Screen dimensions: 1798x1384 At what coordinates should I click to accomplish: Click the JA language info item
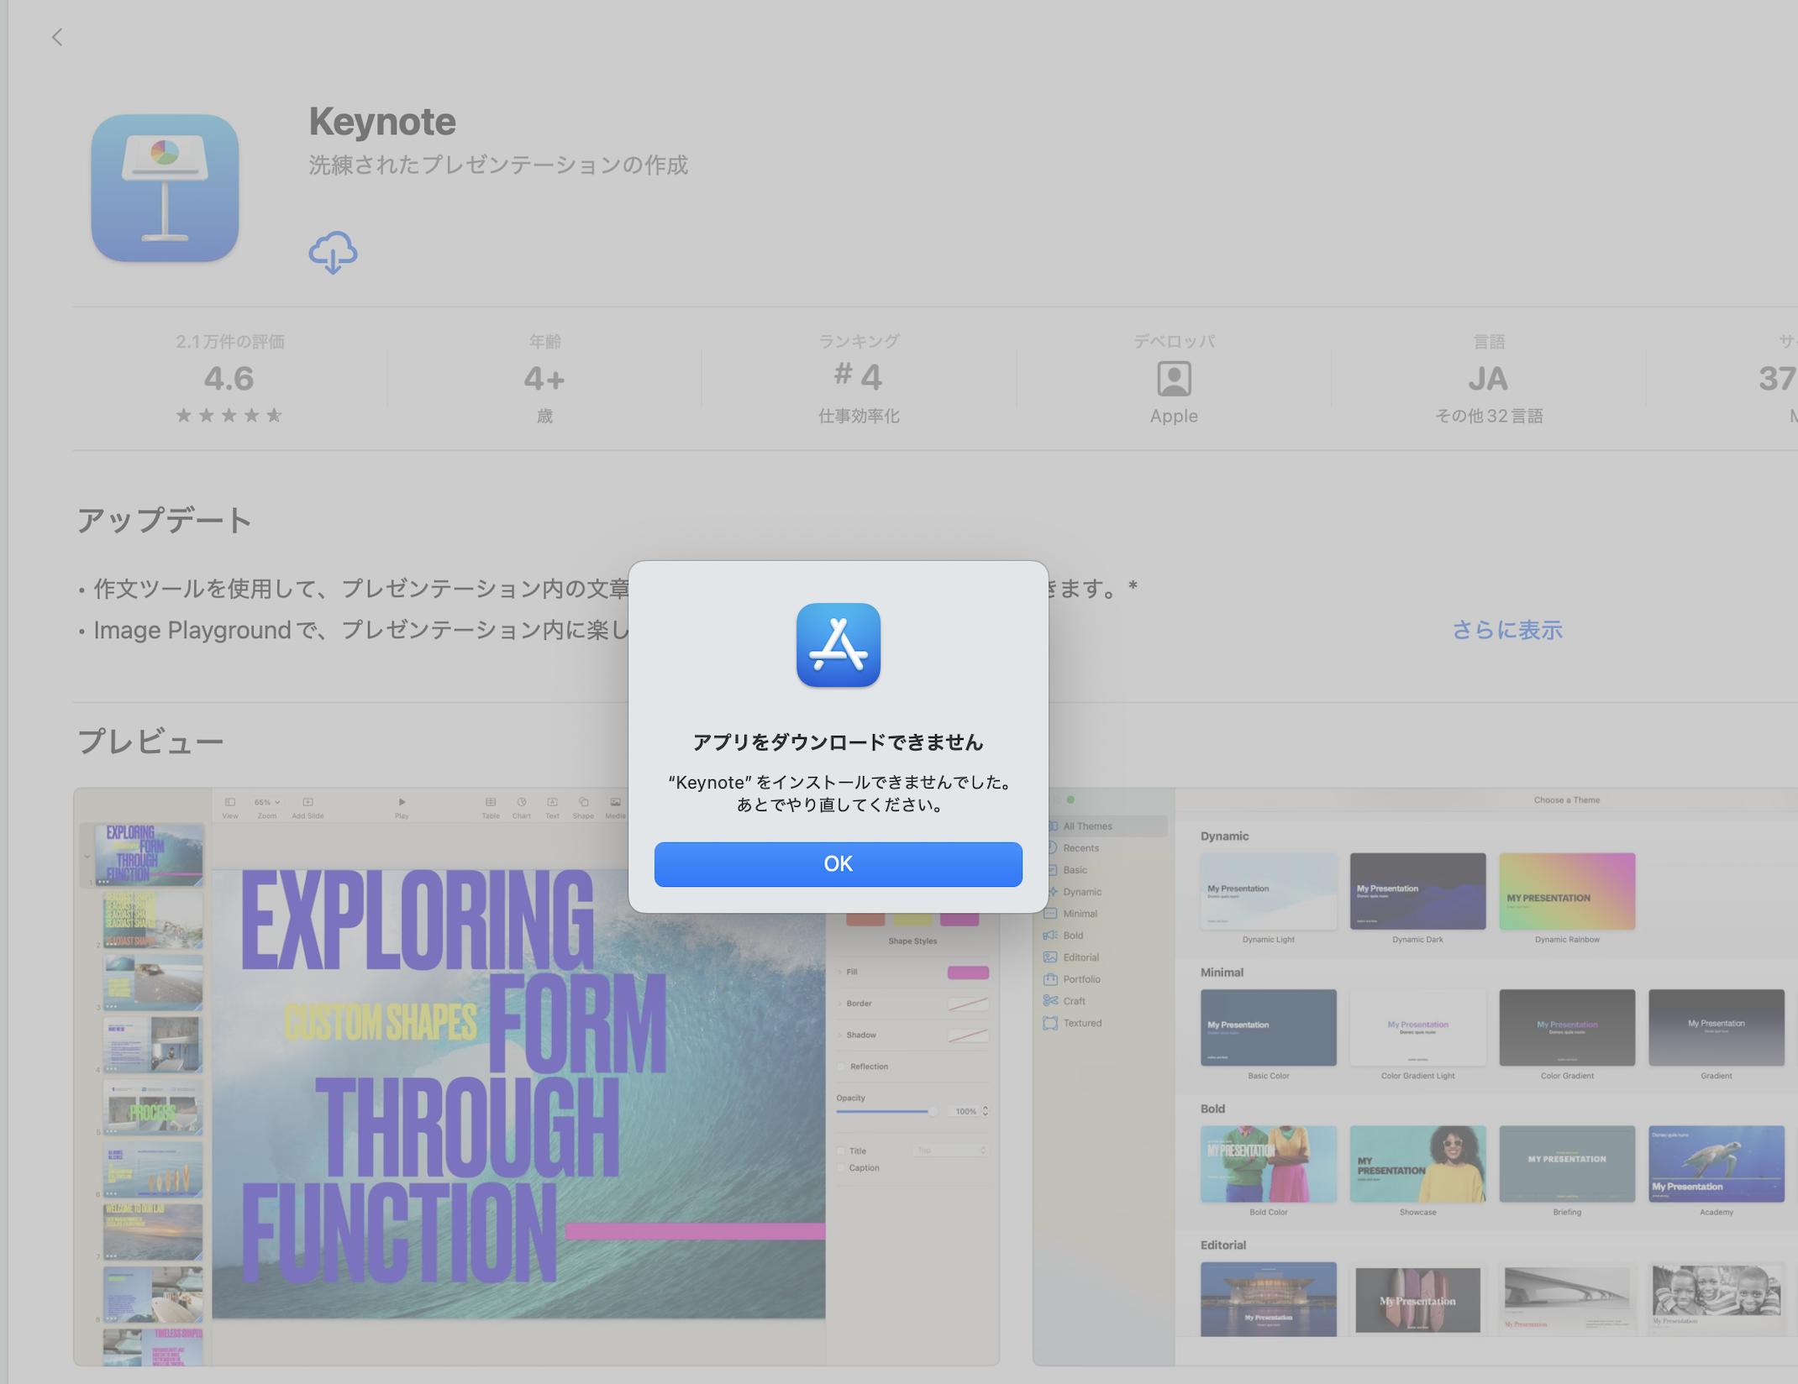(x=1488, y=379)
